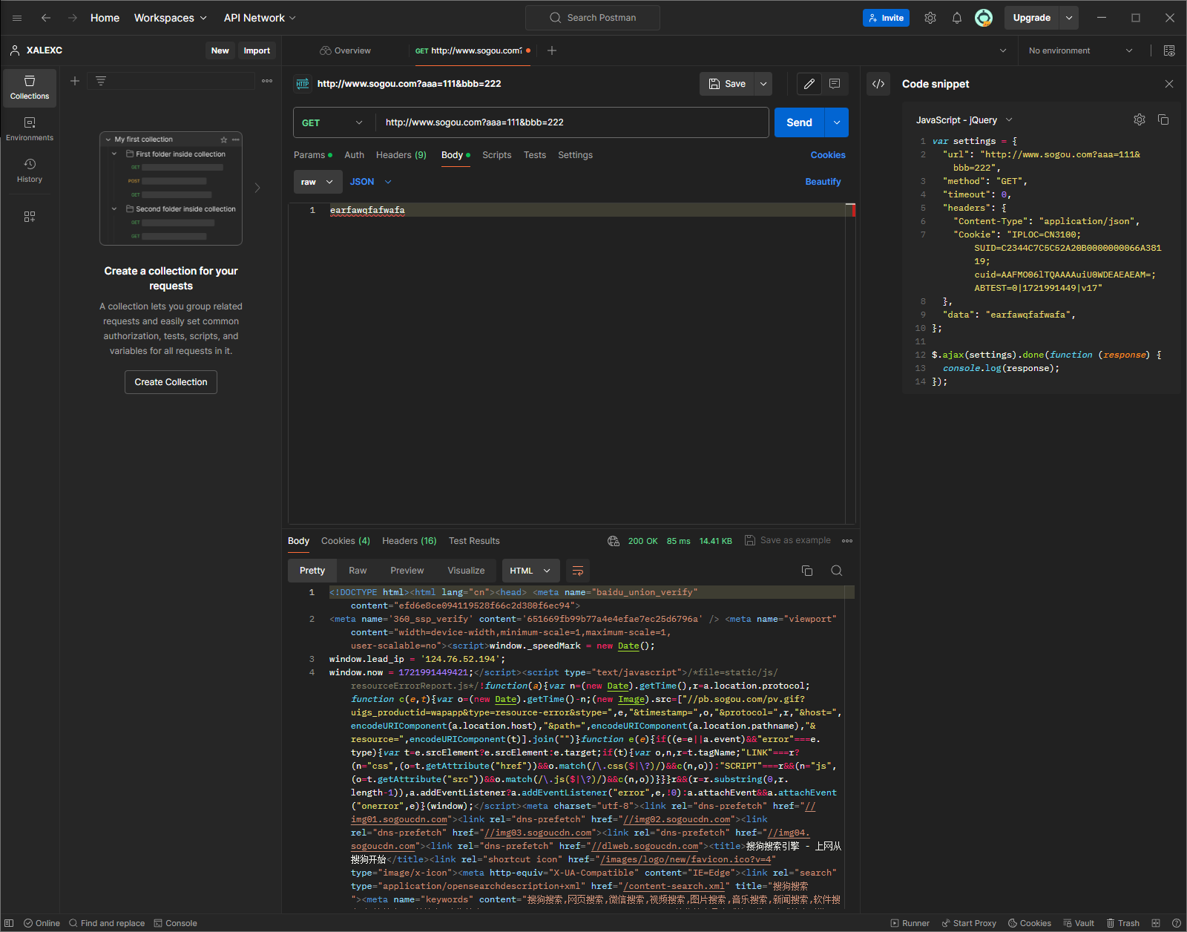Switch to the Params tab
The image size is (1187, 932).
(x=313, y=155)
